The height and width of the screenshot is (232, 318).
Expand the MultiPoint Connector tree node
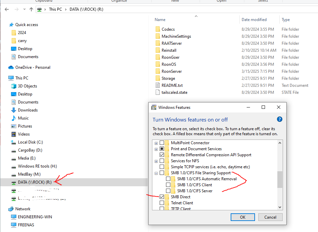(156, 143)
